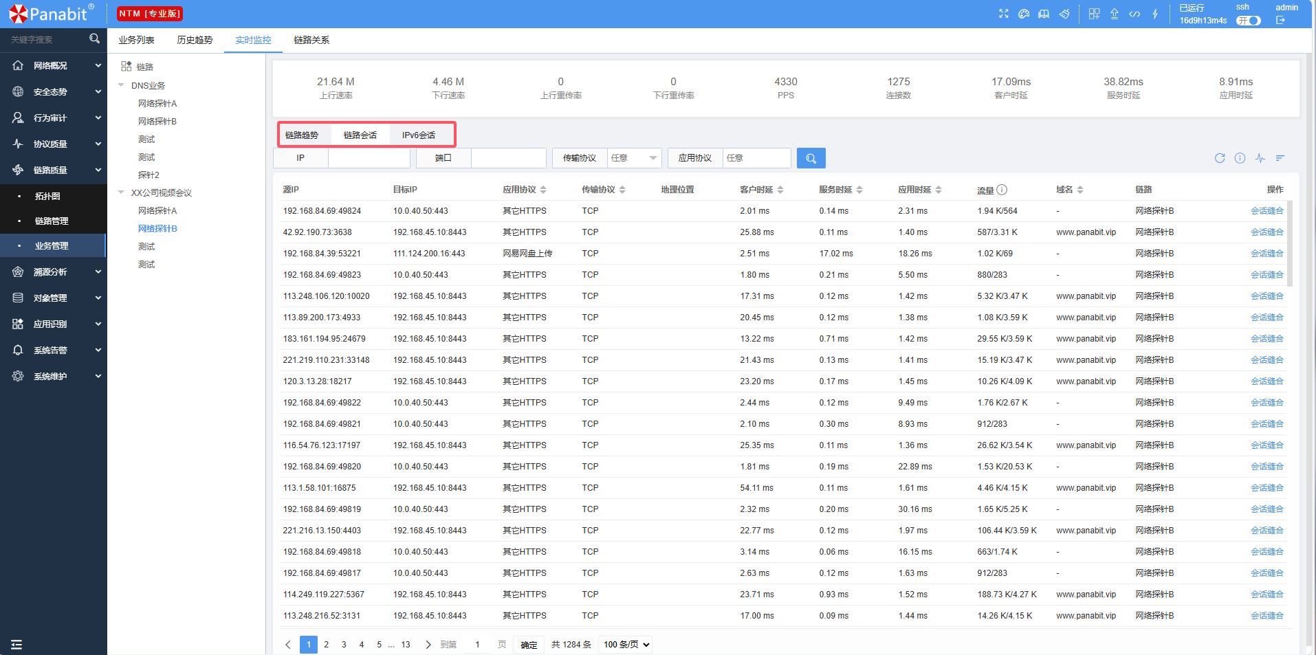Expand the 协议质量 menu chevron
This screenshot has width=1316, height=655.
98,144
